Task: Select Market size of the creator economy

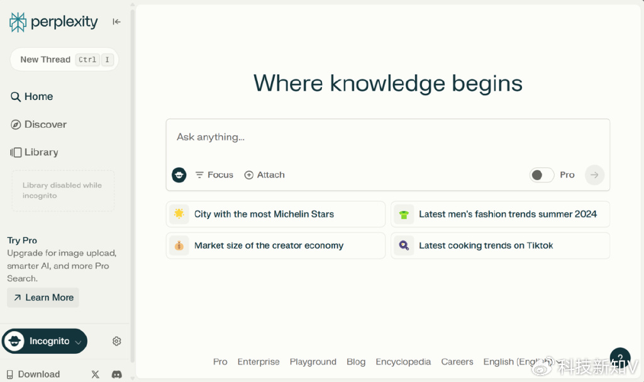Action: (275, 245)
